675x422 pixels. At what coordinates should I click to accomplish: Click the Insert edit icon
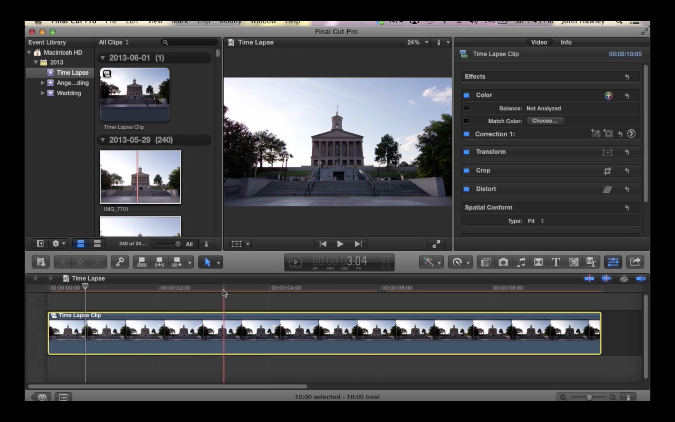159,262
